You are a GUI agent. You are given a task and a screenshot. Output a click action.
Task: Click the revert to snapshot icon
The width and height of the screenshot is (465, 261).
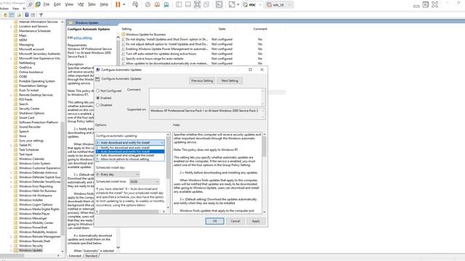coord(157,4)
